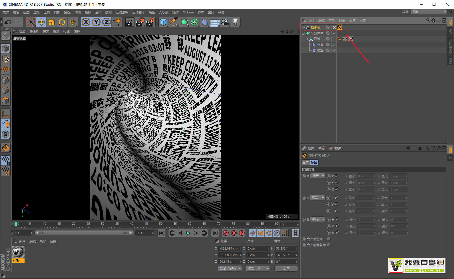Open the 界面 layout dropdown 启动

tap(429, 12)
